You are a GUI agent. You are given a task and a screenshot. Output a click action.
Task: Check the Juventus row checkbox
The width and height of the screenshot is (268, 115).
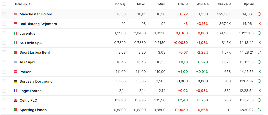tap(4, 33)
